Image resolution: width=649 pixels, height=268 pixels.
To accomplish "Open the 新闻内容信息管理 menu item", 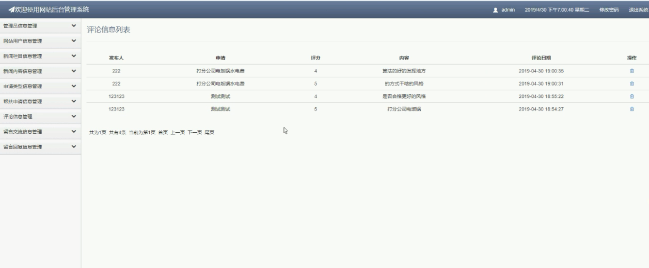I will pos(23,71).
